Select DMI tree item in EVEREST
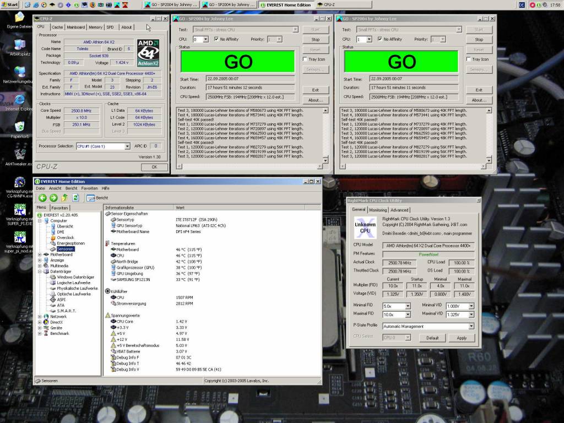564x423 pixels. [x=61, y=232]
